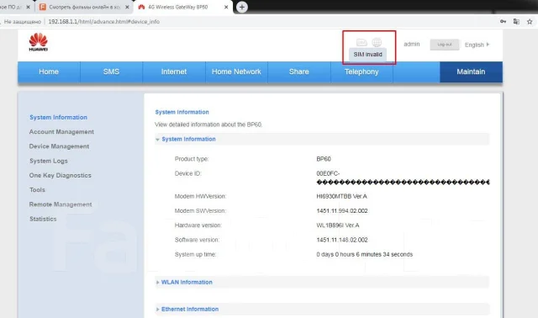Open the SMS menu

click(111, 72)
